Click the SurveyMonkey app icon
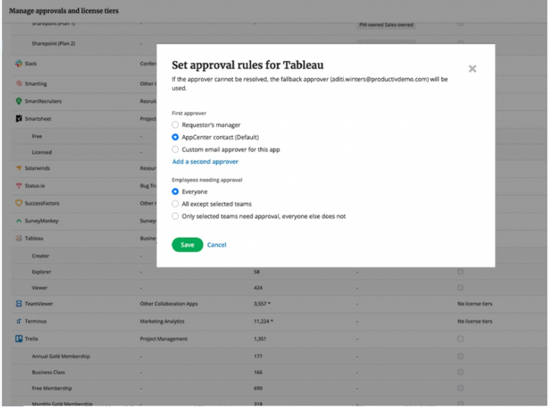 [19, 221]
